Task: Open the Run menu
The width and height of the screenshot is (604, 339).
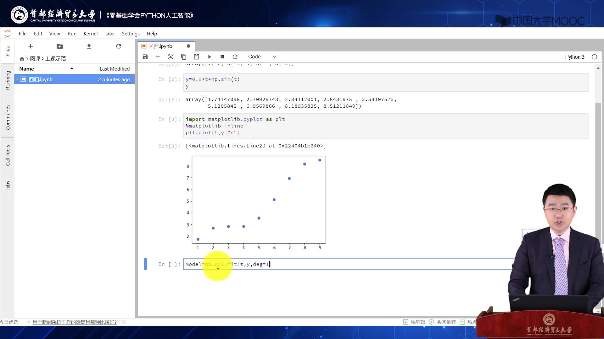Action: pyautogui.click(x=72, y=34)
